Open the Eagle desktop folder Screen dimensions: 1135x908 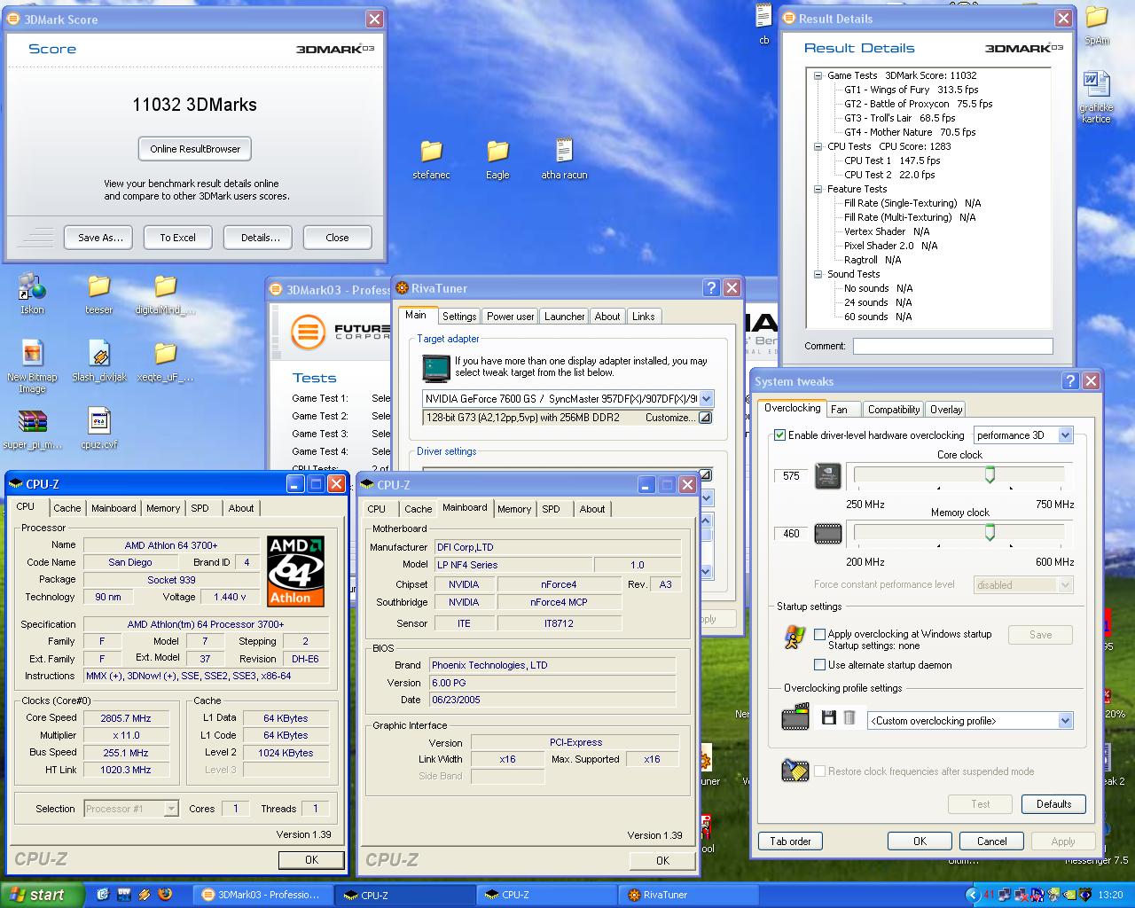point(497,152)
